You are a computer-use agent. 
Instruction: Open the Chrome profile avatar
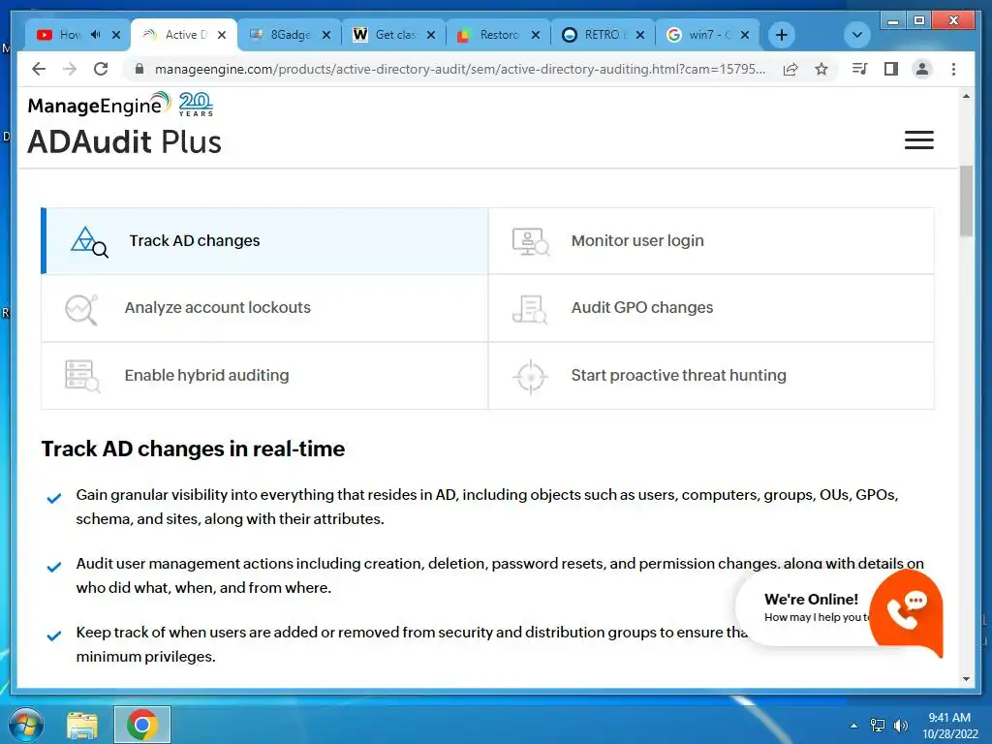point(922,69)
